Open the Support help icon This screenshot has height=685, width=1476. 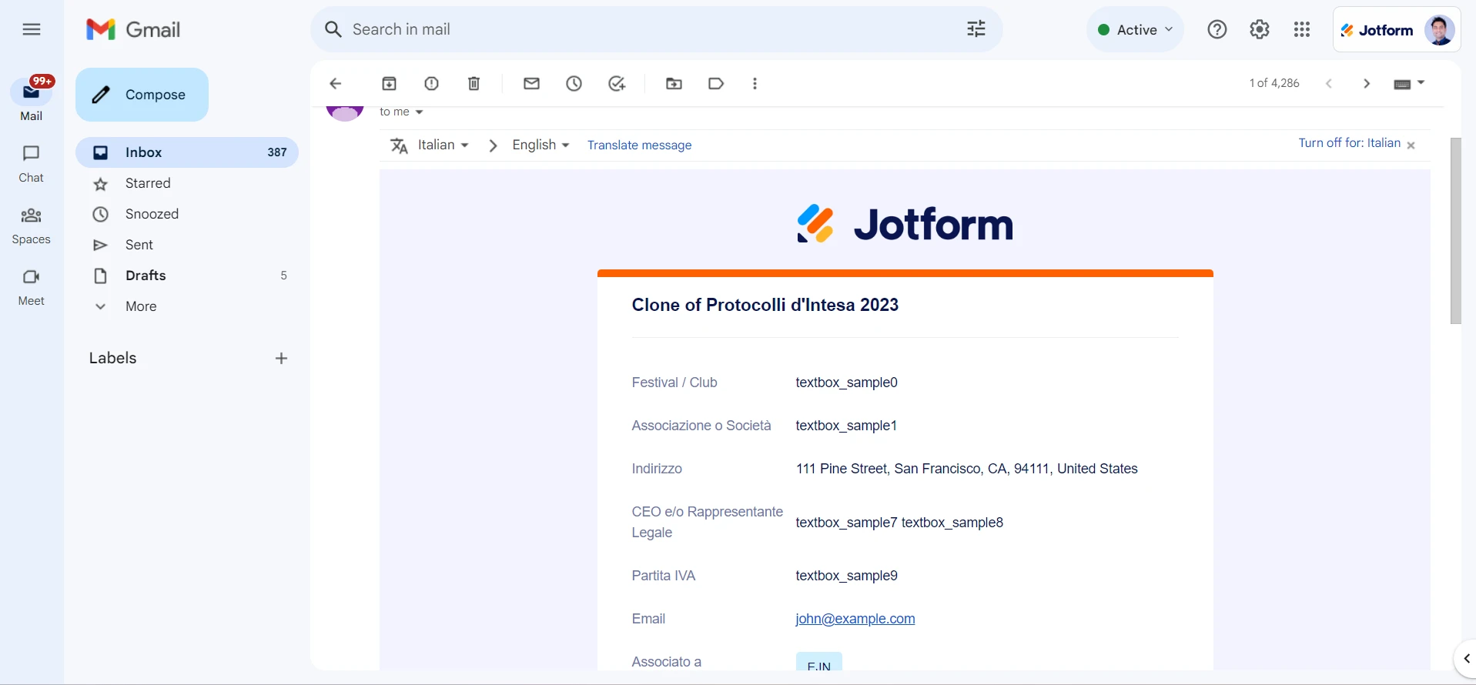pyautogui.click(x=1217, y=29)
